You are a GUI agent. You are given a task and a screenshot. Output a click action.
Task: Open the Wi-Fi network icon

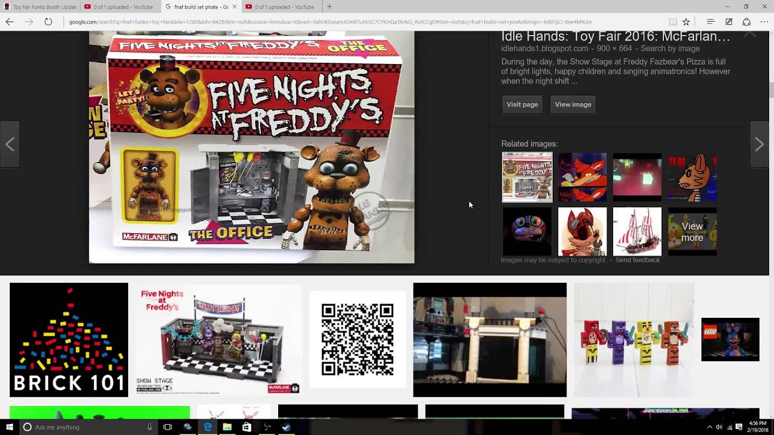pyautogui.click(x=729, y=427)
